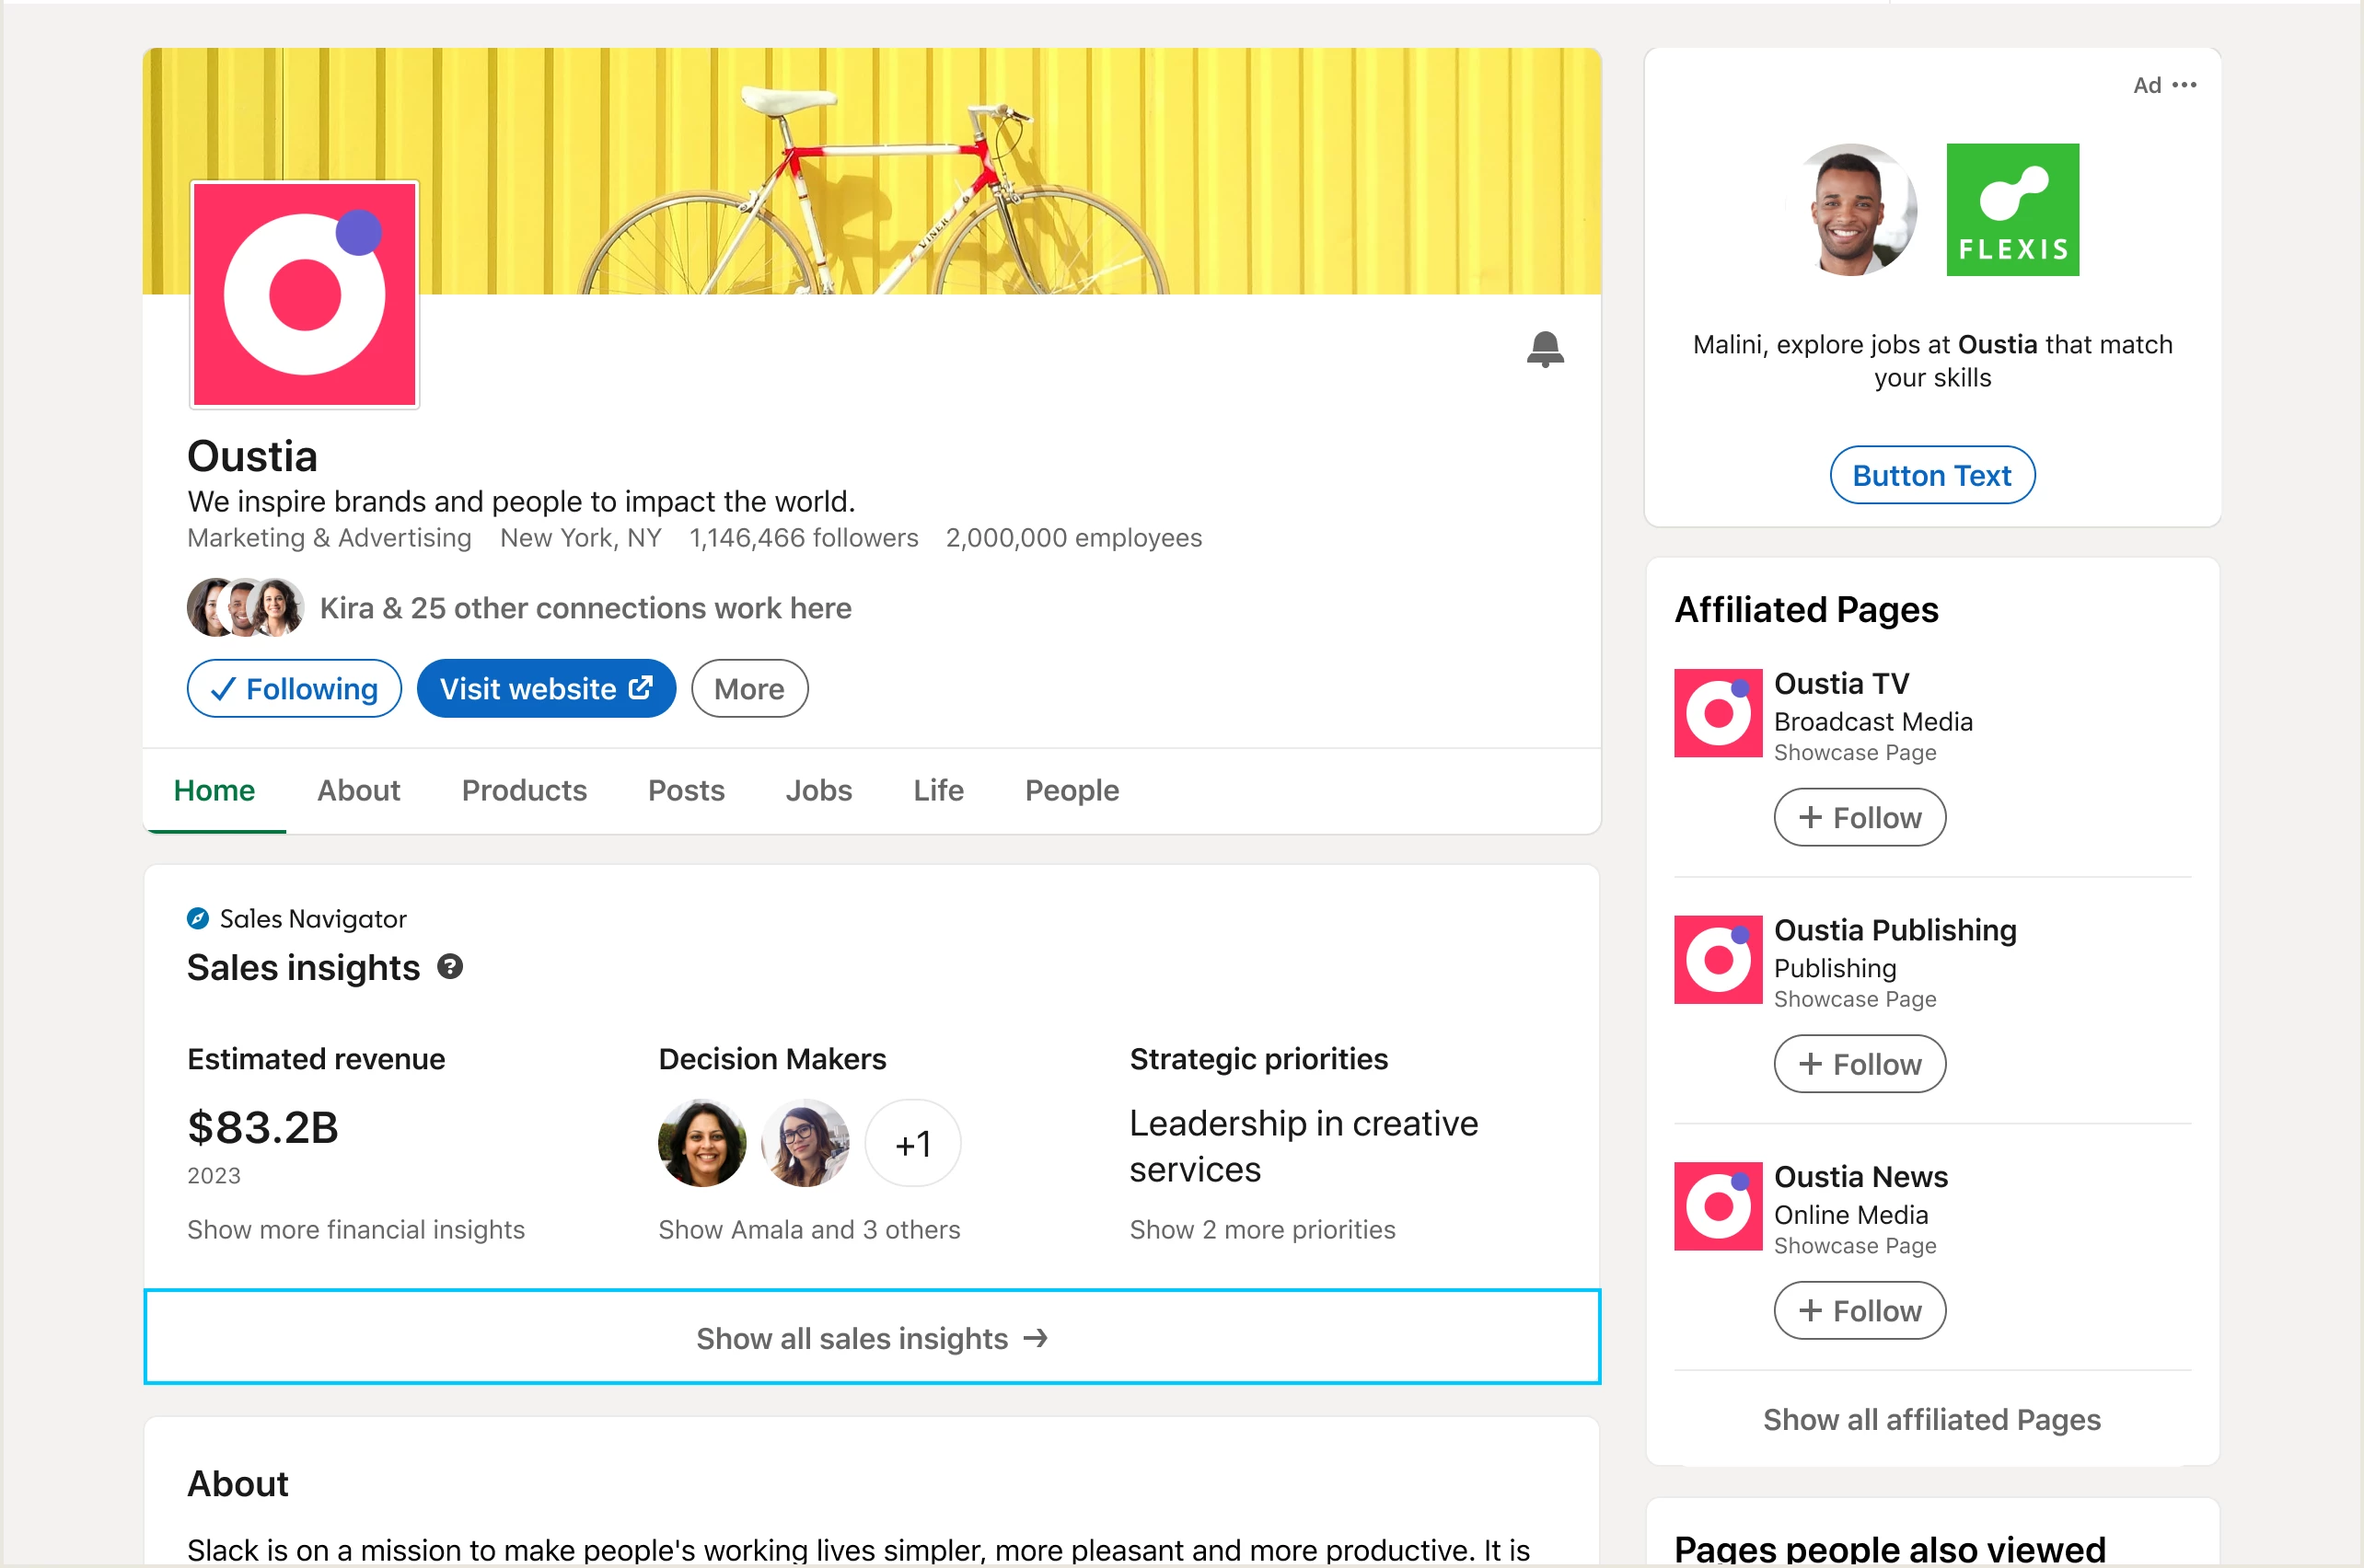The height and width of the screenshot is (1568, 2364).
Task: Click the Oustia company logo
Action: point(304,294)
